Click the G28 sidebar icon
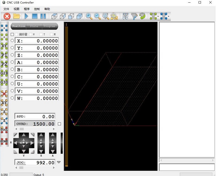This screenshot has width=216, height=176. coord(4,73)
